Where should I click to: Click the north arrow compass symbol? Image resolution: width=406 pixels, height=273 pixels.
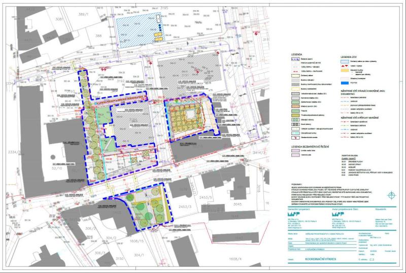(391, 195)
